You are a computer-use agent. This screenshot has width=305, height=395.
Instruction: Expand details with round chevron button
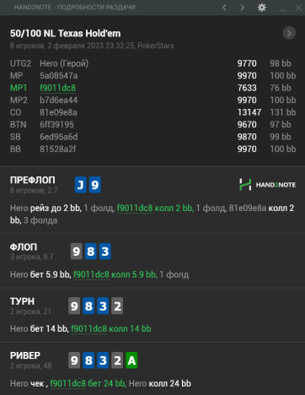coord(289,33)
